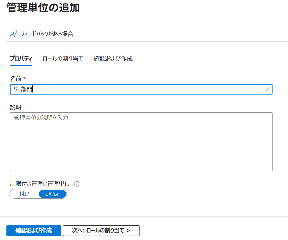Click the 管理単位の追加 page heading
This screenshot has width=288, height=240.
coord(43,8)
